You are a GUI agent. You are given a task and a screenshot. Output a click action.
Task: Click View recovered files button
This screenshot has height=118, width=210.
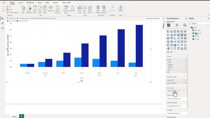click(x=153, y=18)
